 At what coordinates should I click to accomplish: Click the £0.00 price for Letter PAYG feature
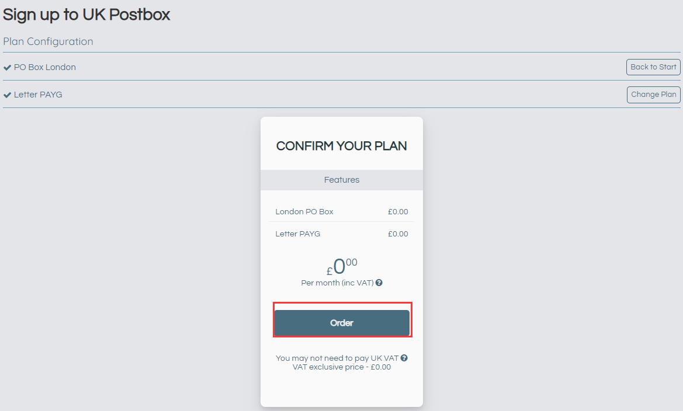point(398,234)
